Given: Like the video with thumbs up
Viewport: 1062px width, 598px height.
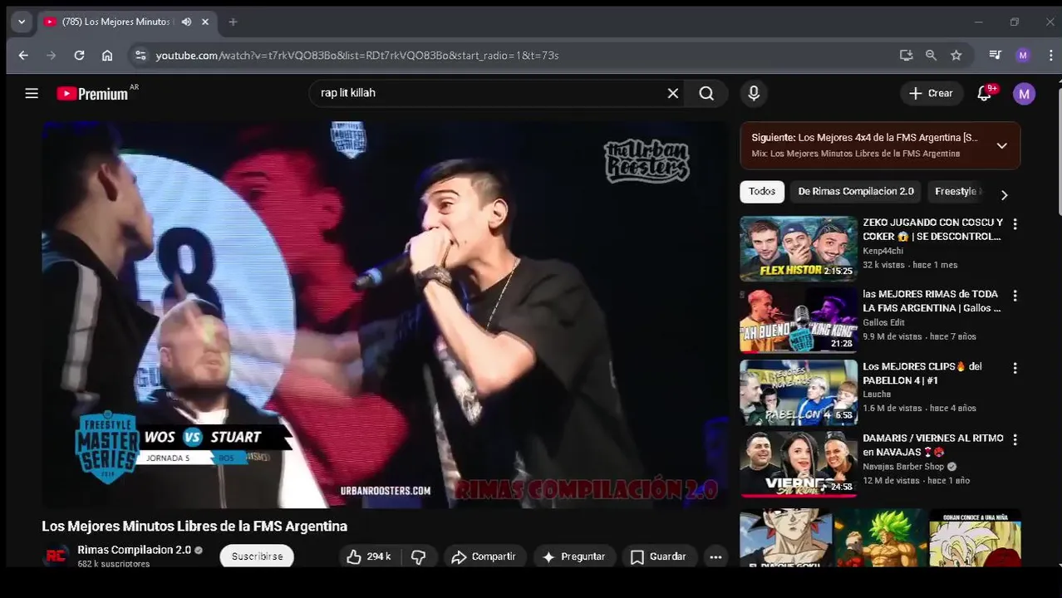Looking at the screenshot, I should pyautogui.click(x=369, y=556).
